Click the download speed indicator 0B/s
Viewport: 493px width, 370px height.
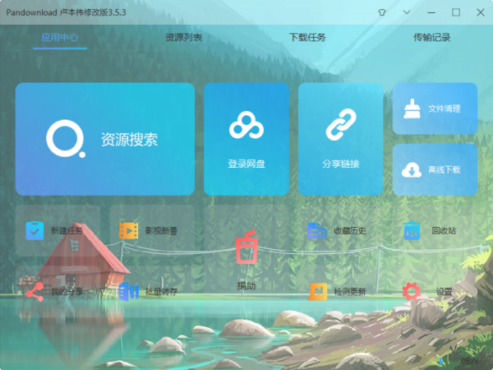(469, 361)
